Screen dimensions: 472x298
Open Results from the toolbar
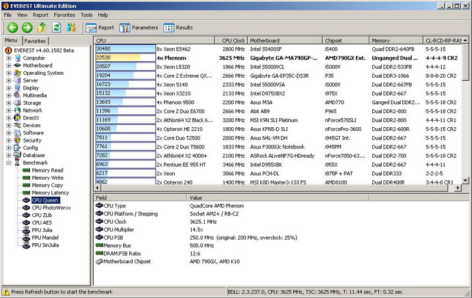[x=178, y=28]
